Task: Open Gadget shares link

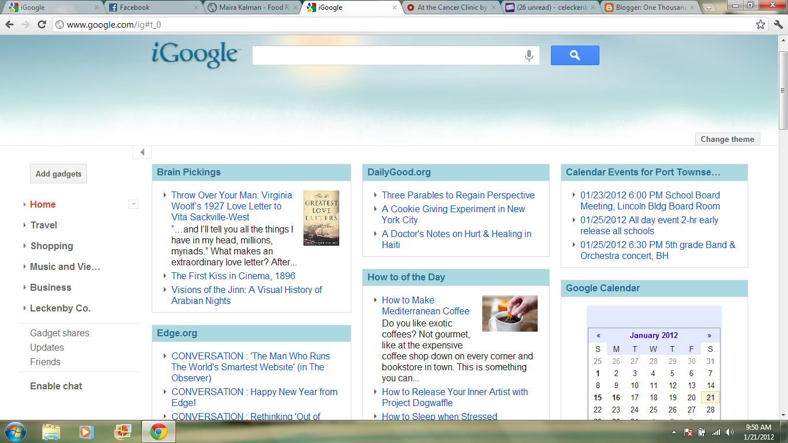Action: click(59, 333)
